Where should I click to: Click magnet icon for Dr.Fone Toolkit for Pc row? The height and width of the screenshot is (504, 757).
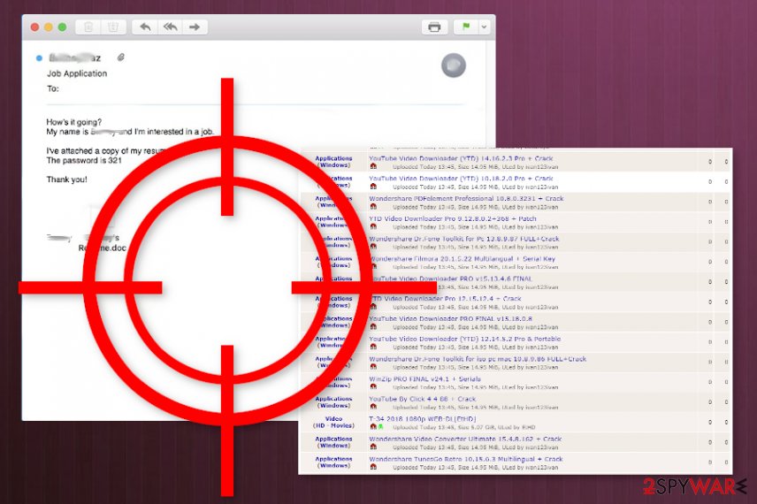point(373,247)
